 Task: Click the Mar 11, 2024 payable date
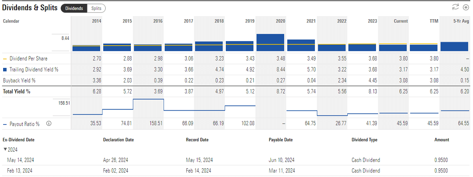[x=281, y=171]
